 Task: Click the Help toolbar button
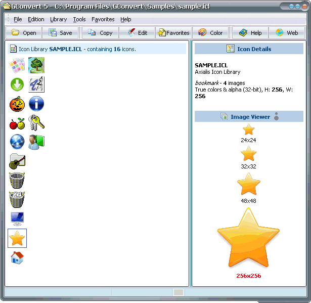click(250, 33)
